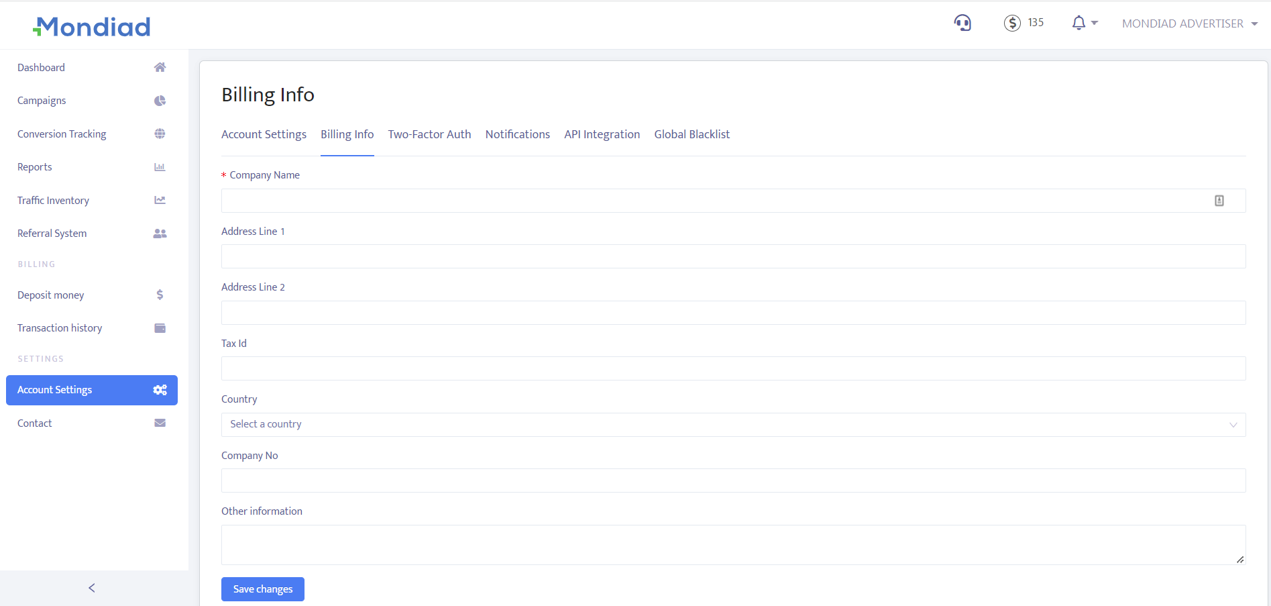Click the Reports bar chart icon

(160, 167)
